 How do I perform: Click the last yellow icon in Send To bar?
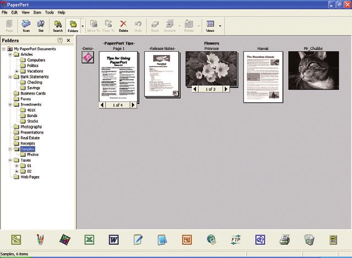(x=333, y=240)
